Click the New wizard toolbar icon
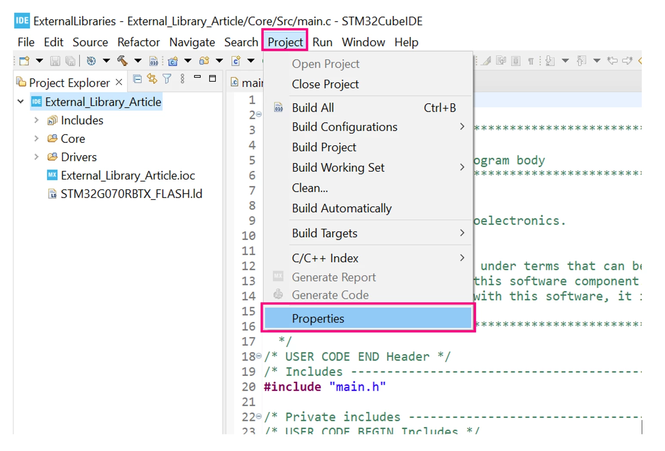665x451 pixels. point(25,61)
